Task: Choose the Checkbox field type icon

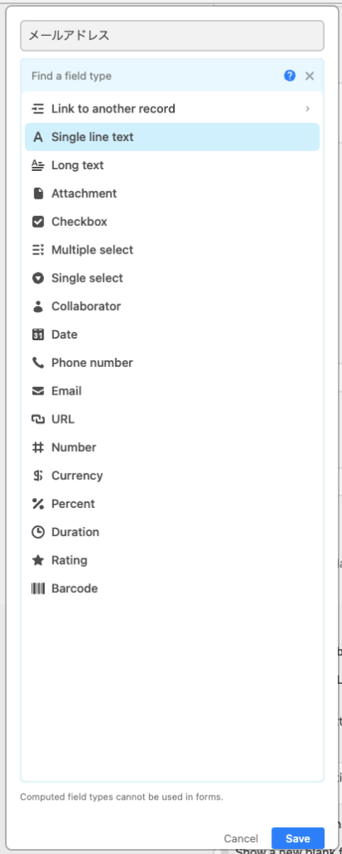Action: point(37,222)
